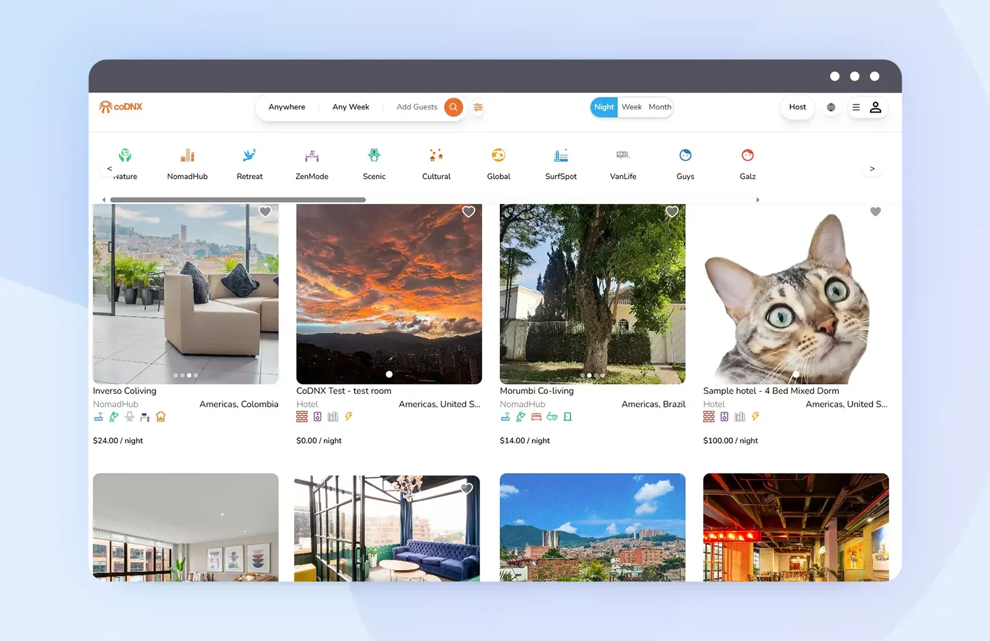The image size is (990, 641).
Task: Click the $100.00 / night price
Action: click(730, 441)
